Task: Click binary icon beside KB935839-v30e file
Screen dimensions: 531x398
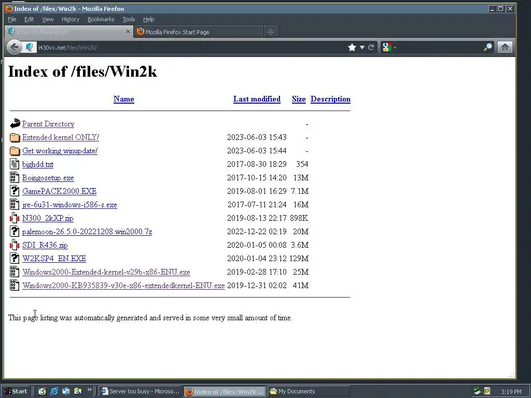Action: coord(15,286)
